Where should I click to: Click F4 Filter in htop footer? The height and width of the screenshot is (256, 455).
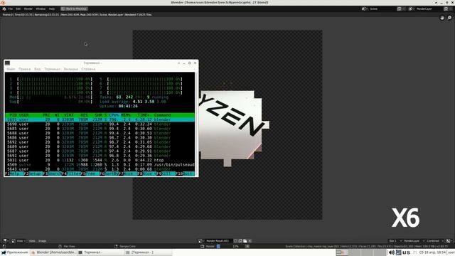coord(71,174)
